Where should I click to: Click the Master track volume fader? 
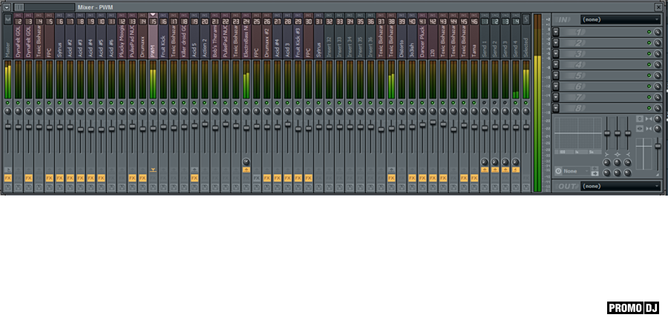click(x=7, y=127)
